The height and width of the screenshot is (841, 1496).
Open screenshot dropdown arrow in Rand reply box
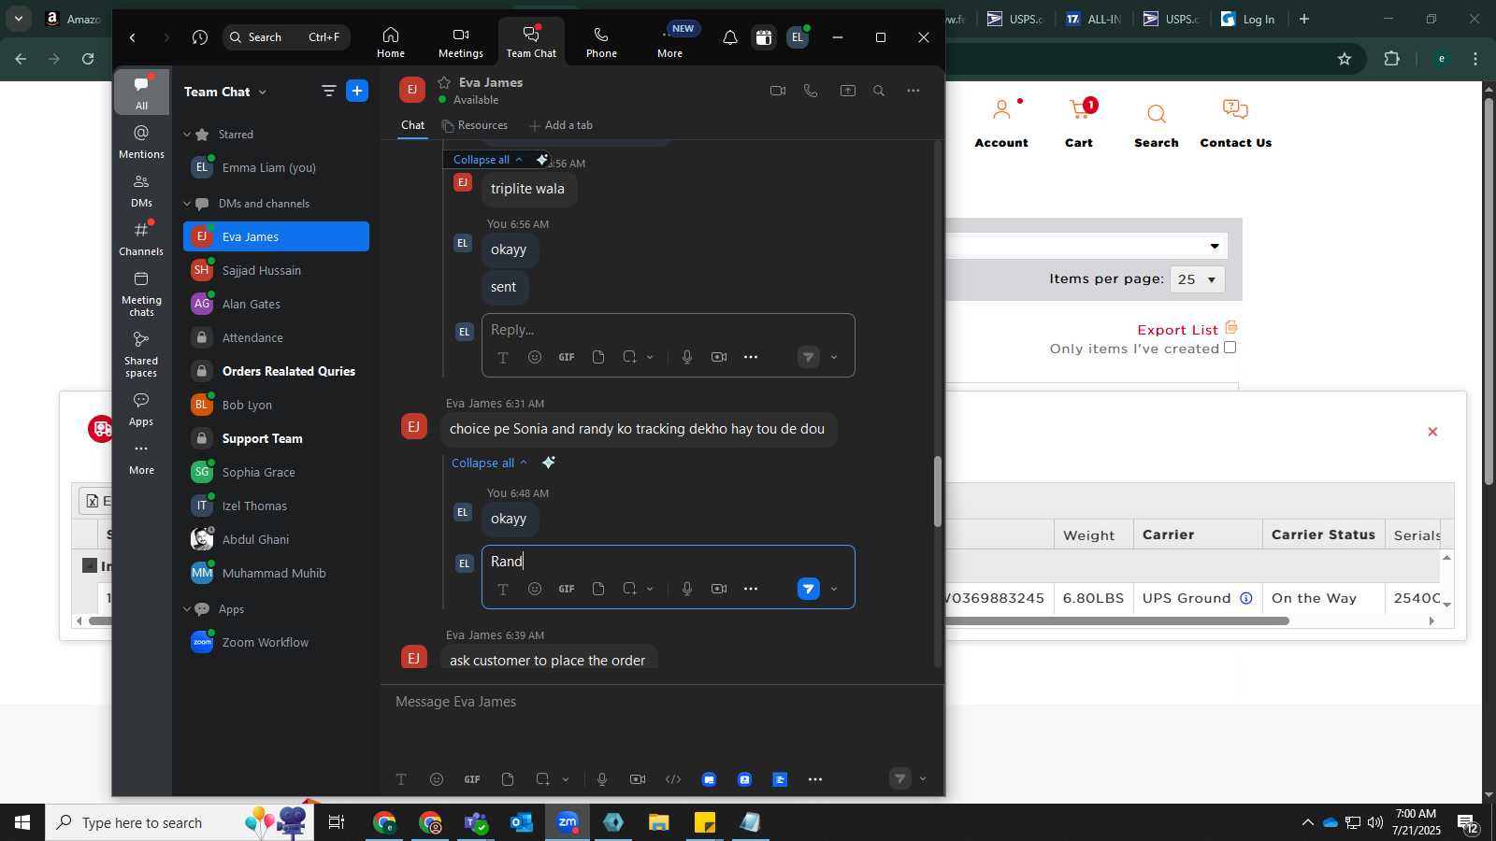650,589
